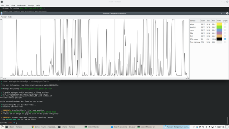Enable graph checkbox for edge sensor
The height and width of the screenshot is (129, 229).
click(225, 24)
